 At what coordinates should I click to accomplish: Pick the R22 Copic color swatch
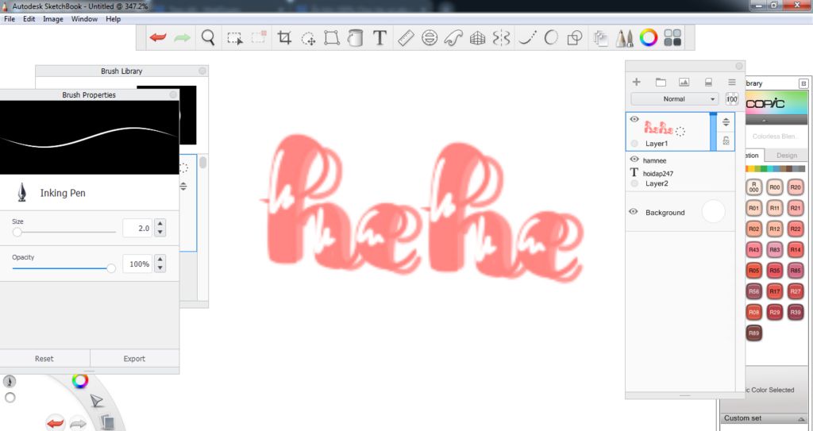796,229
